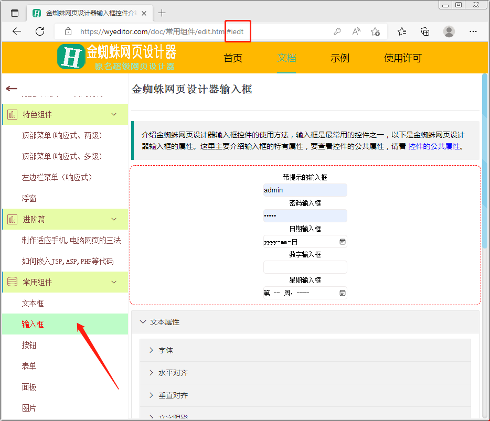Open the 示例 nav item
Screen dimensions: 490x421
(339, 58)
